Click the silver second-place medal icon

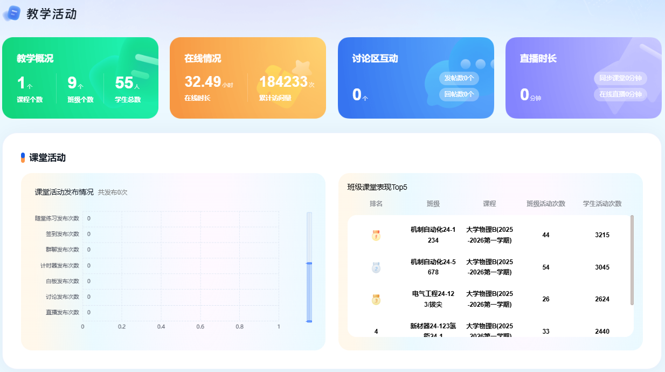[376, 267]
